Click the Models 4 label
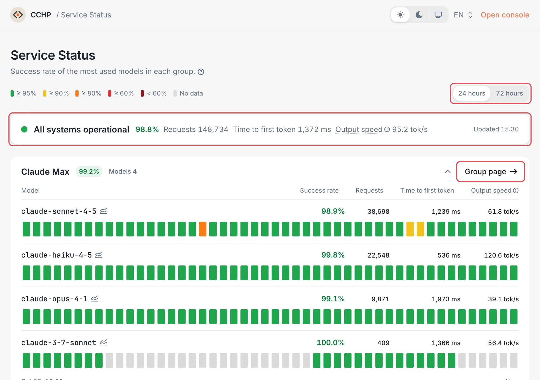Viewport: 540px width, 380px height. [123, 172]
